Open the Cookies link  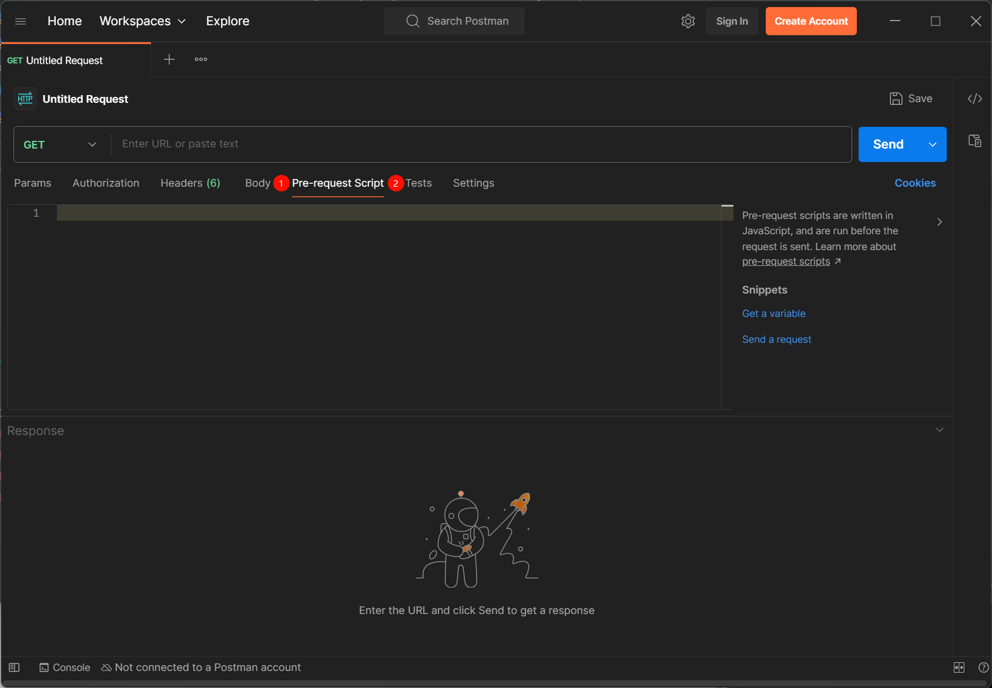[x=915, y=183]
